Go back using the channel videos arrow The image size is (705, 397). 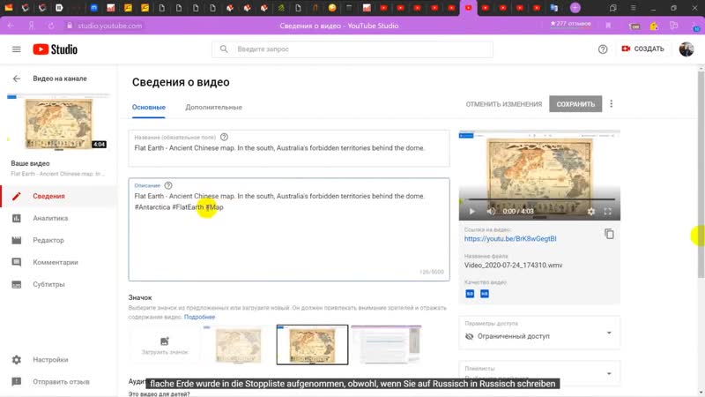tap(16, 79)
